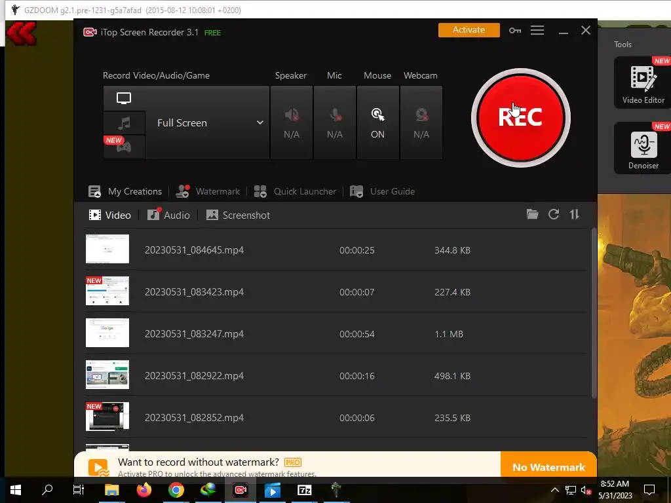Open thumbnail of 20230531_083247.mp4
This screenshot has width=671, height=503.
107,333
